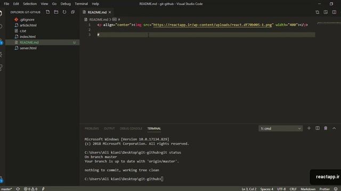The height and width of the screenshot is (191, 341).
Task: Add a new terminal with the plus icon
Action: pyautogui.click(x=309, y=128)
